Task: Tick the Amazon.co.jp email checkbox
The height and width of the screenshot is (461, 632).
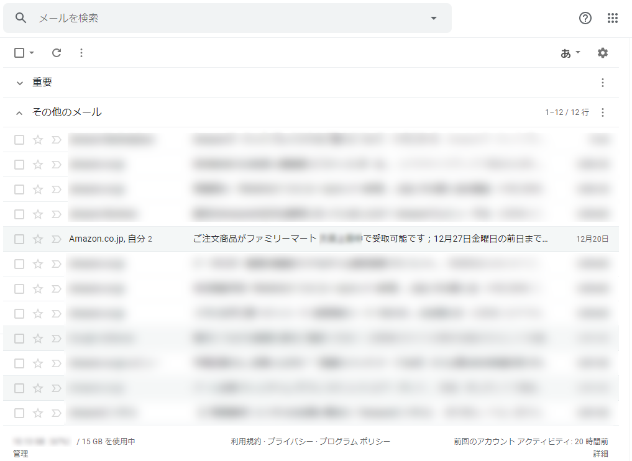Action: 19,239
